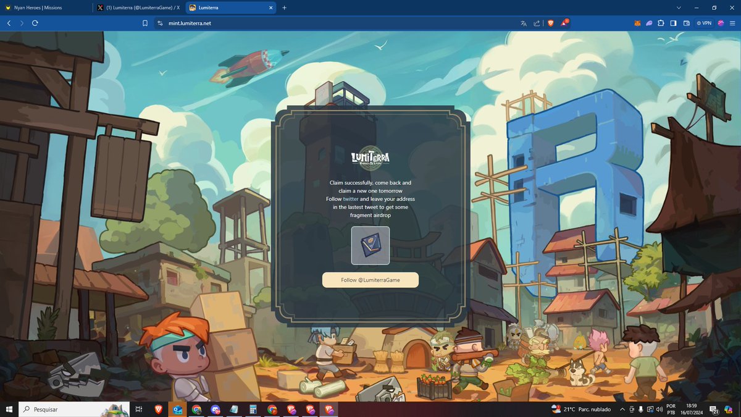
Task: Open the Discord-style taskbar app with badge
Action: [215, 409]
